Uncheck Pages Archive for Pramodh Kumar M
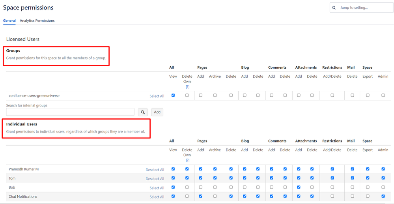Viewport: 394px width, 204px height. coord(215,169)
